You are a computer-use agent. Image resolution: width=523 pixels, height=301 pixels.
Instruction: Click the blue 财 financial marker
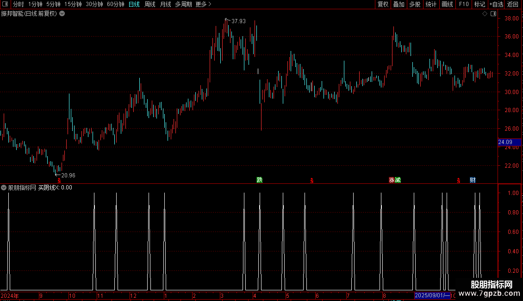click(x=473, y=180)
